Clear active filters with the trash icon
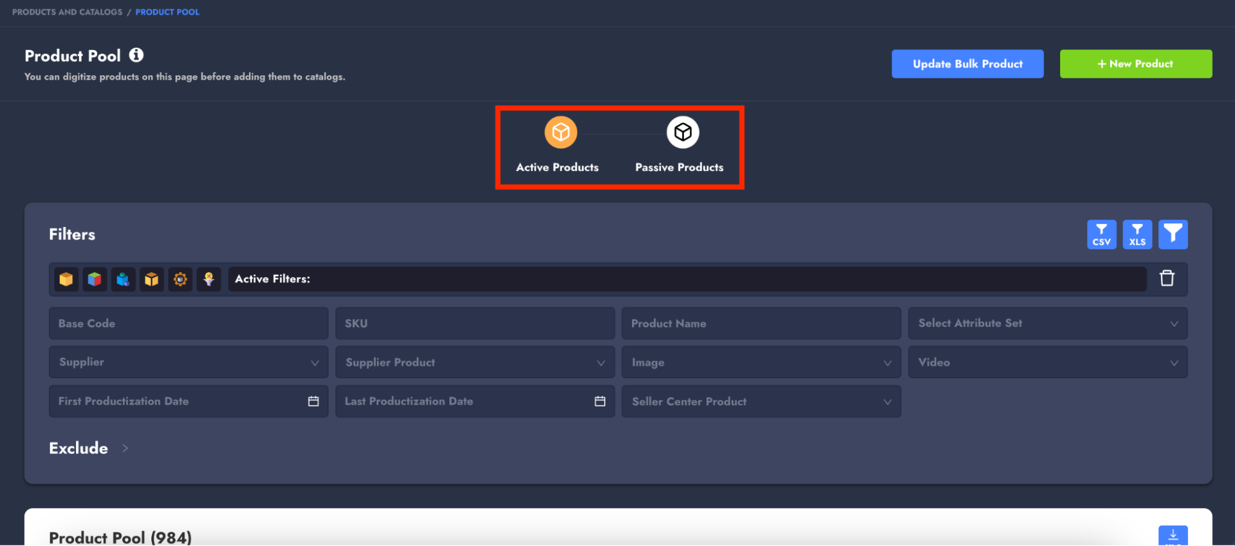Viewport: 1235px width, 546px height. click(x=1166, y=278)
